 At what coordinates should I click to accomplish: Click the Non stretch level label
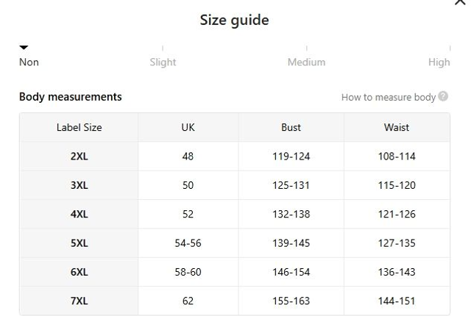coord(29,62)
